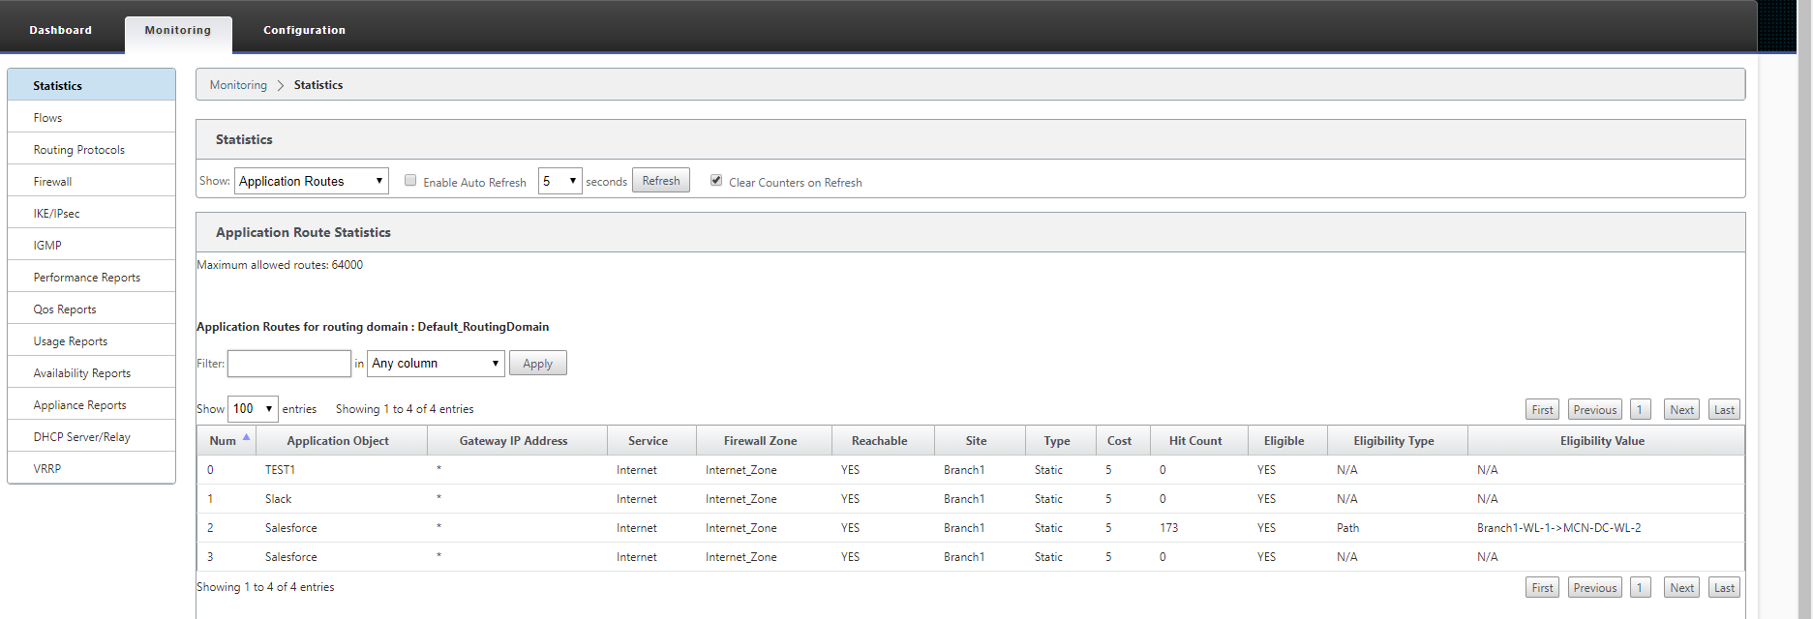Open the Any column filter dropdown
Image resolution: width=1813 pixels, height=619 pixels.
[x=436, y=364]
